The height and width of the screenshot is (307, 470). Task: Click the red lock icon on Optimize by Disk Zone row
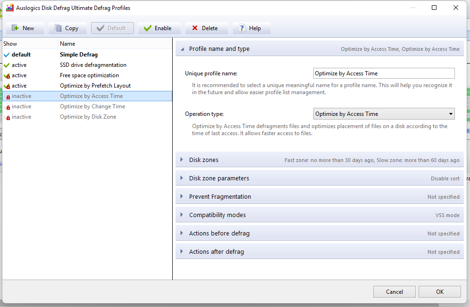pyautogui.click(x=8, y=118)
